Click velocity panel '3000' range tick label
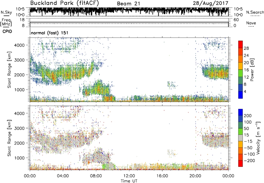This screenshot has width=264, height=183. pyautogui.click(x=19, y=128)
